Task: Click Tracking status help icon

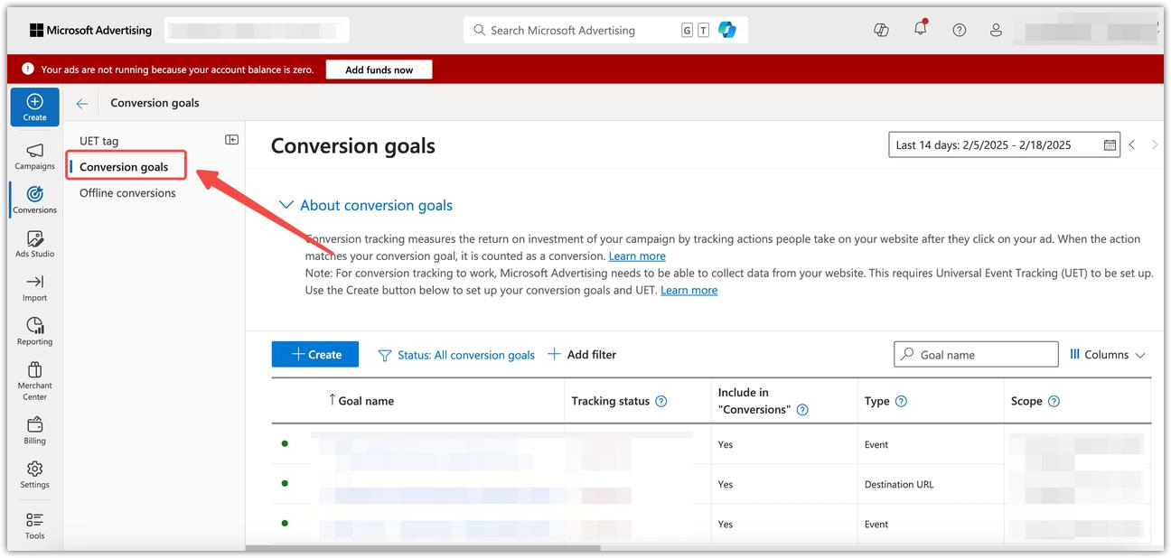Action: coord(660,402)
